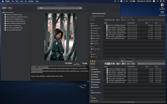
Task: Click the Done progress bar
Action: (60, 8)
